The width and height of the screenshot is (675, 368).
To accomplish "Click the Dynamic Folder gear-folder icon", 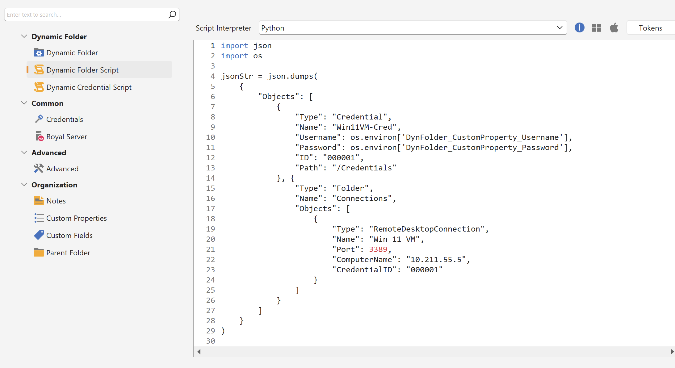I will tap(39, 52).
